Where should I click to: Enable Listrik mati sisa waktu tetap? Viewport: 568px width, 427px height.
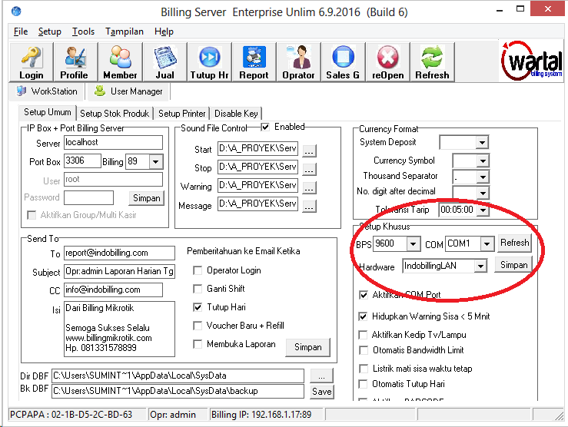(363, 369)
